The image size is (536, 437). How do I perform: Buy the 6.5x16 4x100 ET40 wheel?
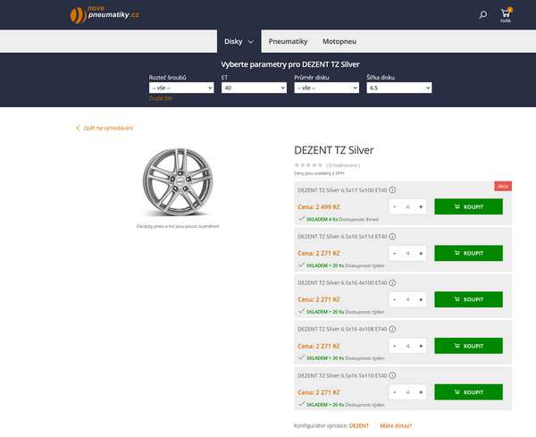[x=468, y=299]
